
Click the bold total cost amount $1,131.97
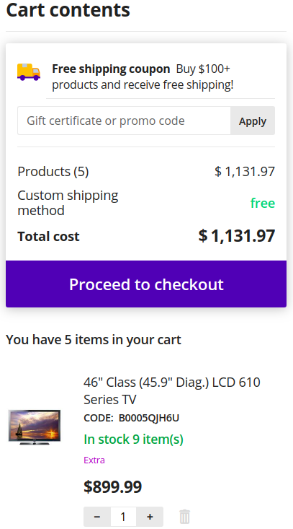point(237,236)
